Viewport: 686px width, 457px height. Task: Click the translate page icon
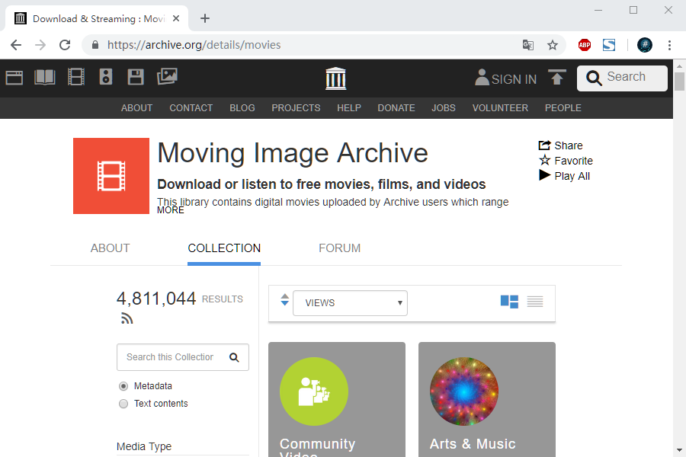(x=528, y=45)
